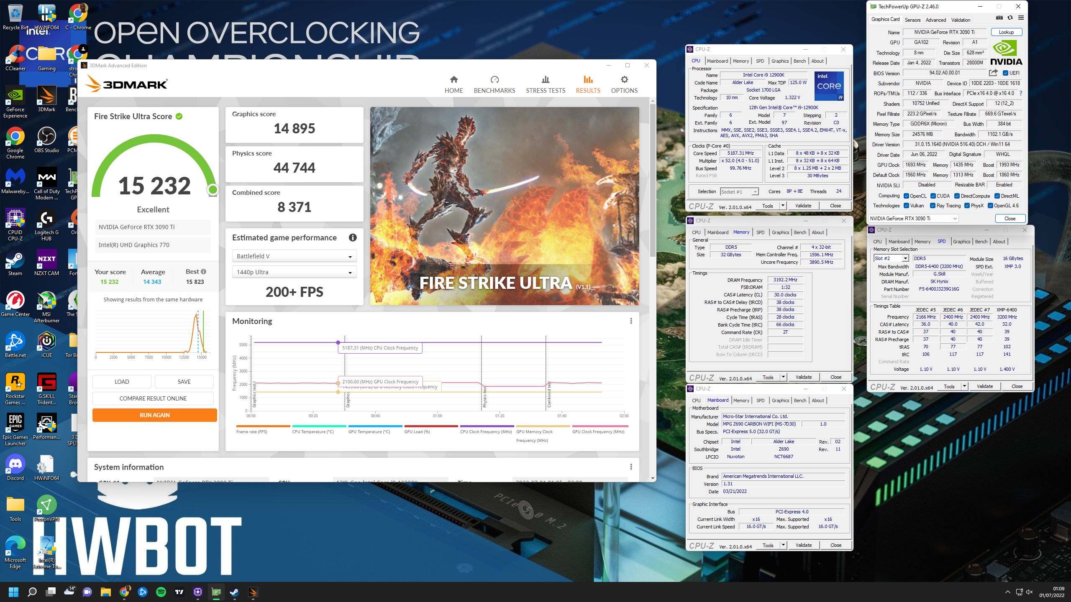Viewport: 1071px width, 602px height.
Task: Click LOAD result button
Action: (x=122, y=382)
